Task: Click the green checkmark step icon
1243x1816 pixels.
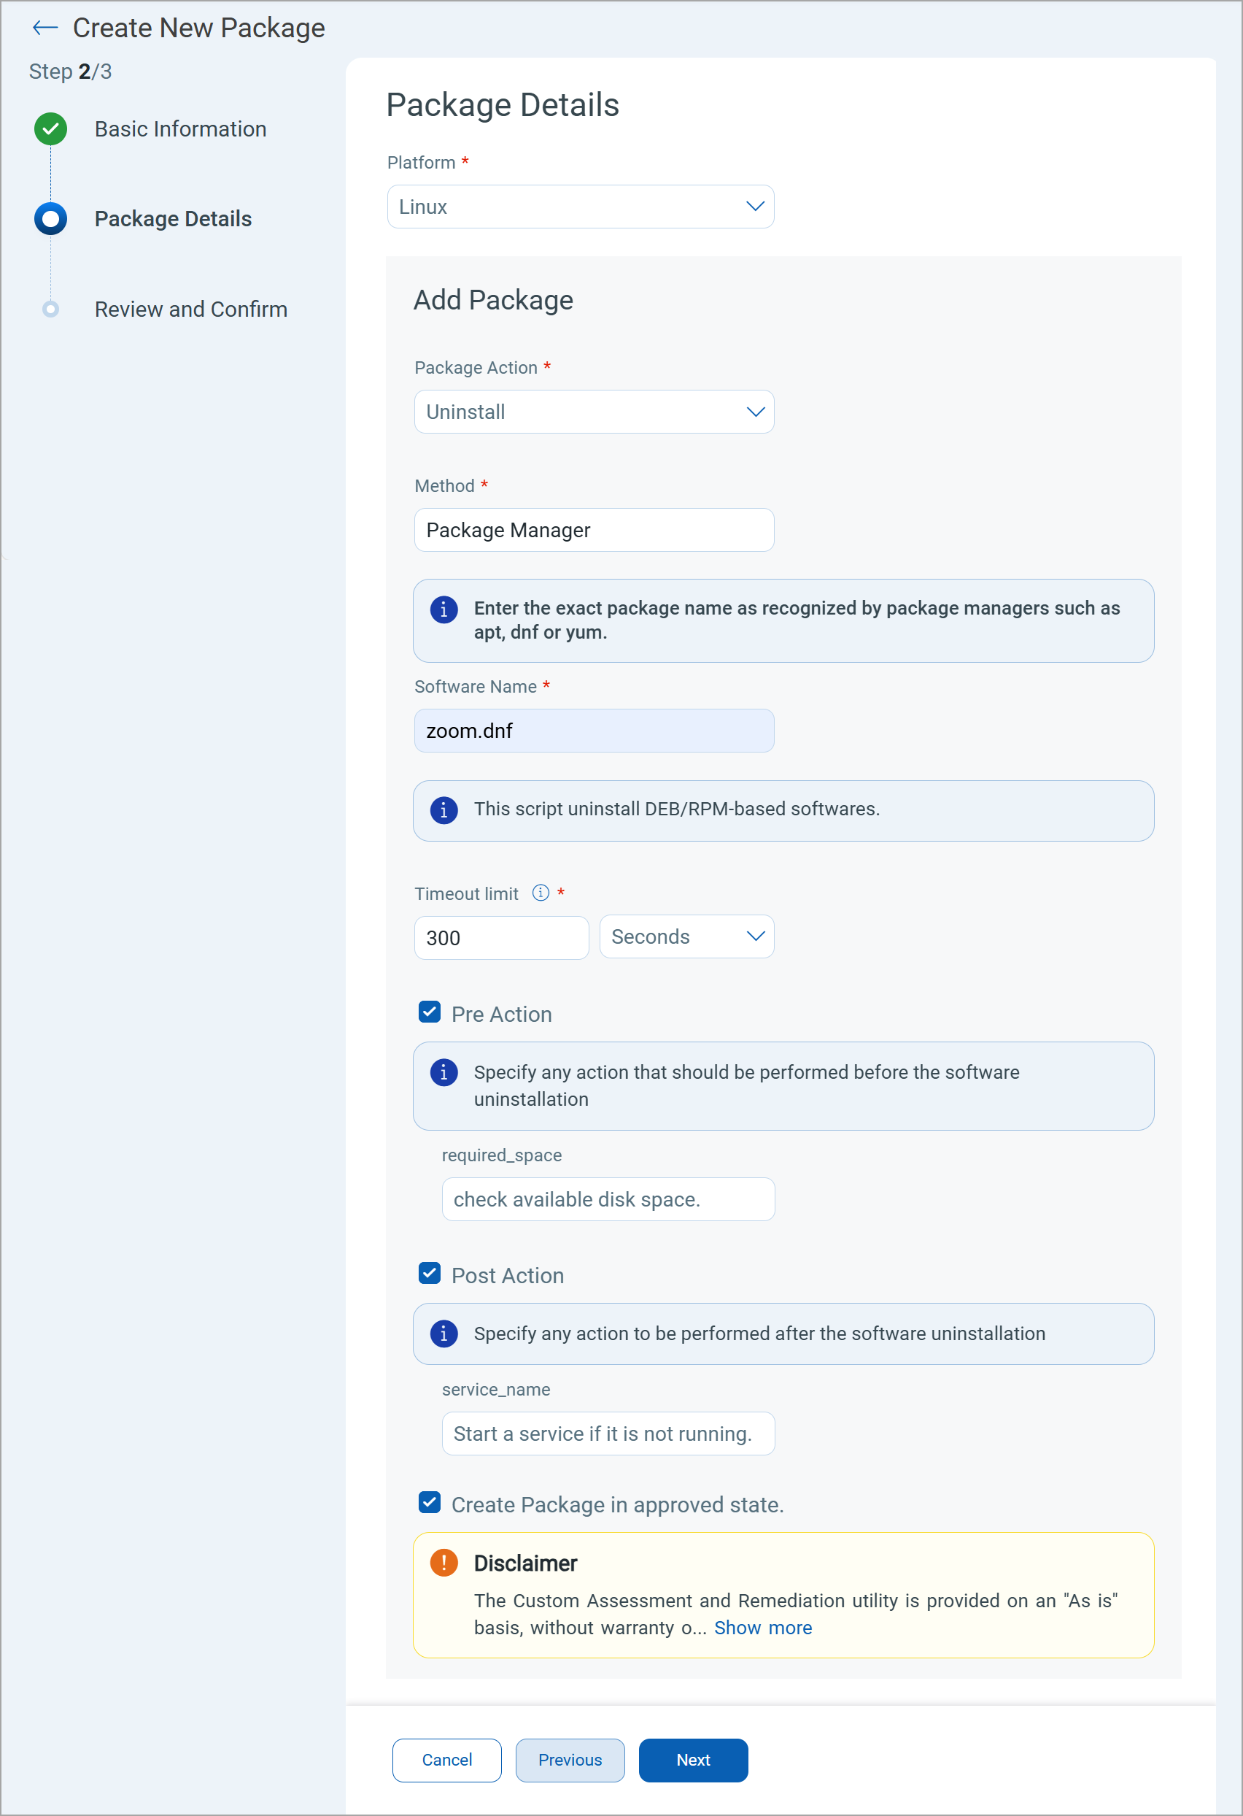Action: point(51,129)
